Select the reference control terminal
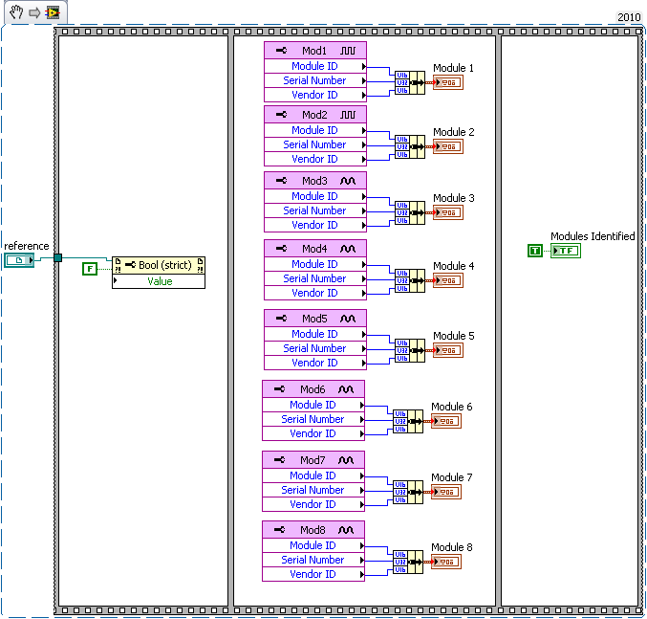Viewport: 647px width, 619px height. (19, 260)
